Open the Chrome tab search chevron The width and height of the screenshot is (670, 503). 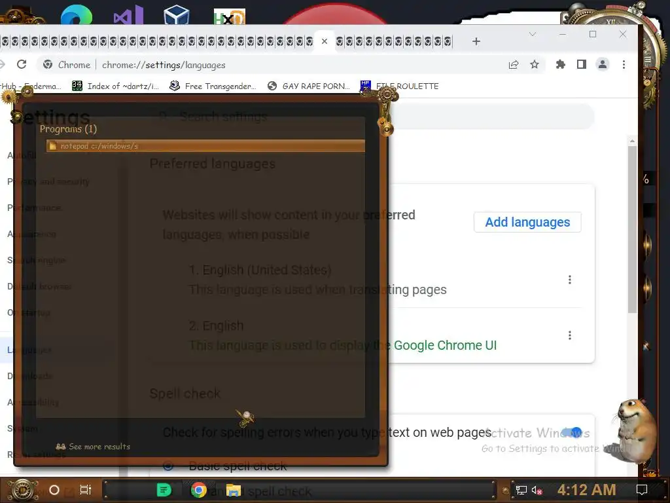[x=533, y=34]
